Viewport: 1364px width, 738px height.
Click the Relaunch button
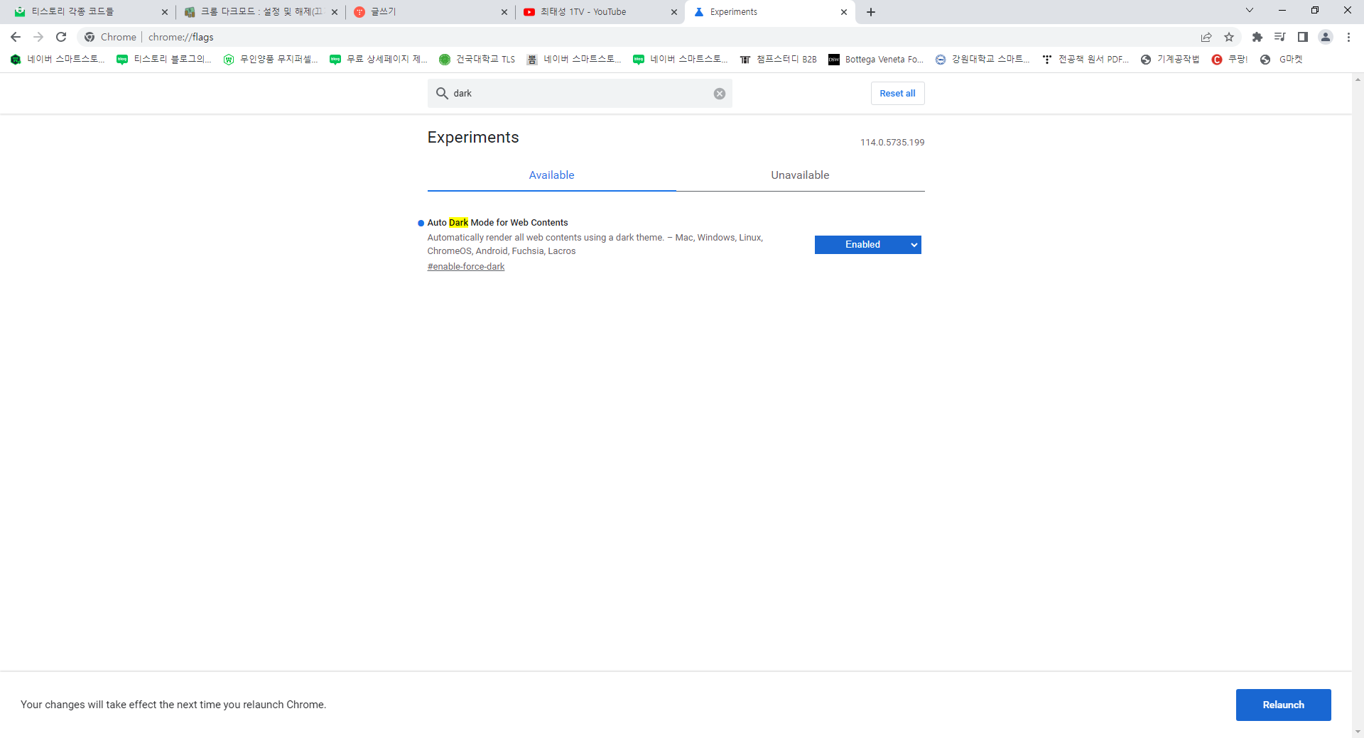(x=1283, y=705)
